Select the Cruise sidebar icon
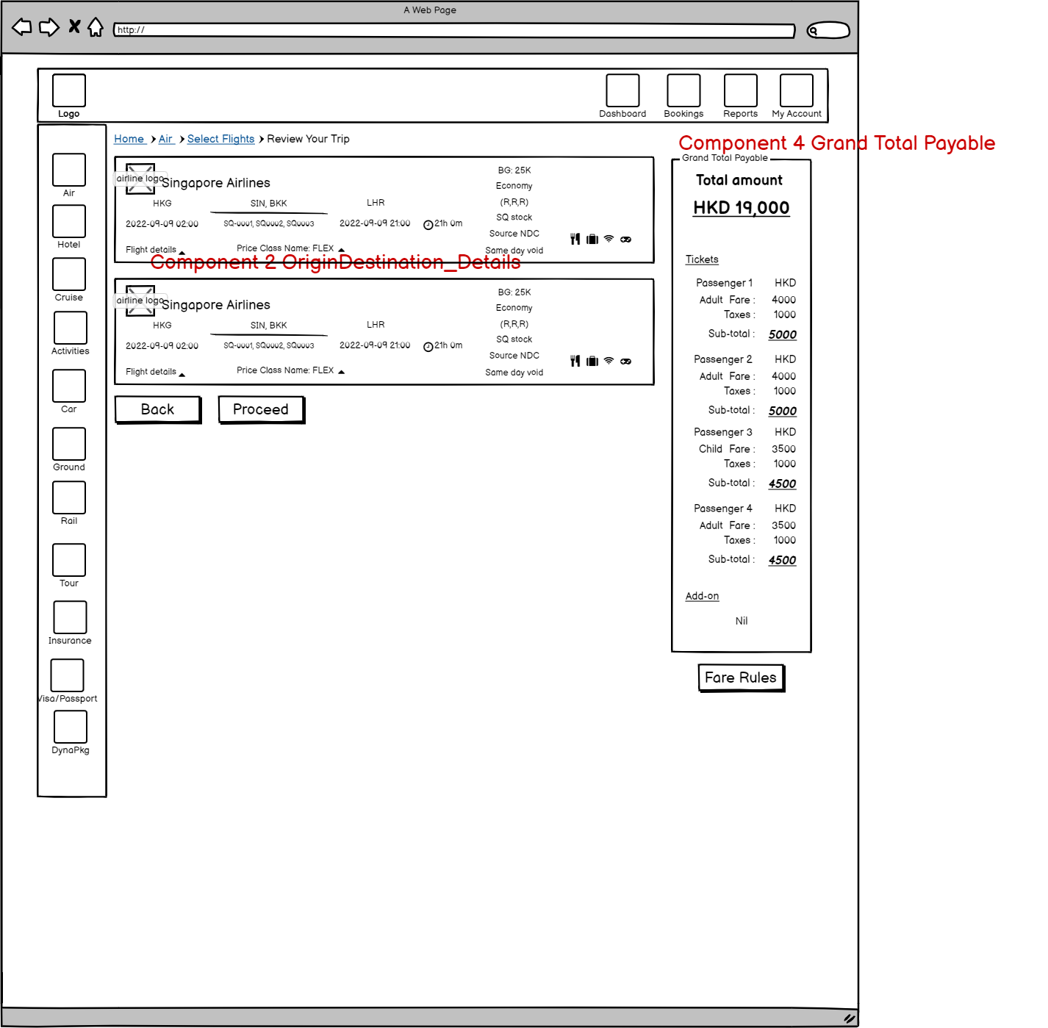 [69, 274]
